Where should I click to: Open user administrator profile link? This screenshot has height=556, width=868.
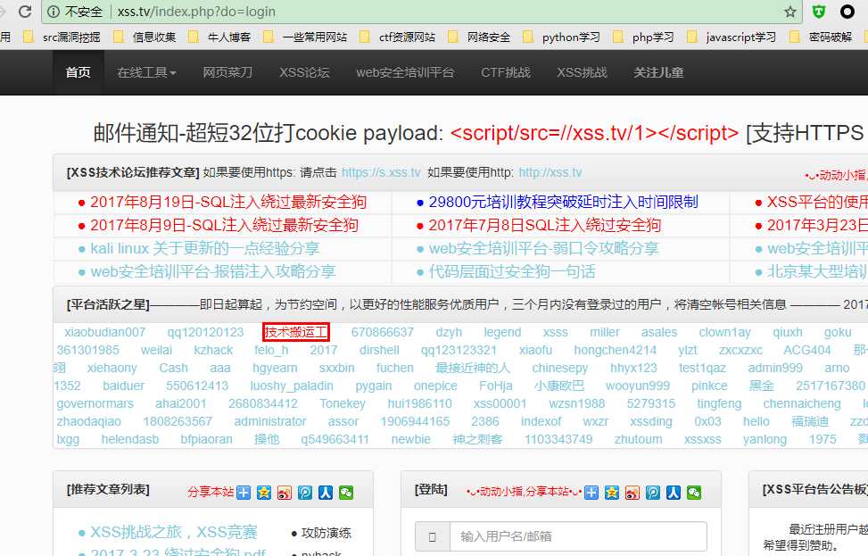click(x=270, y=421)
